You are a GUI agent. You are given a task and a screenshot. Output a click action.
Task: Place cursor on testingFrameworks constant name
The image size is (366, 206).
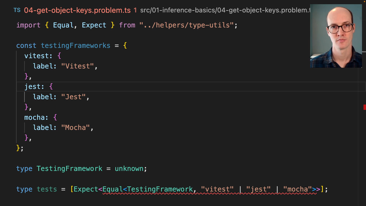pos(75,45)
